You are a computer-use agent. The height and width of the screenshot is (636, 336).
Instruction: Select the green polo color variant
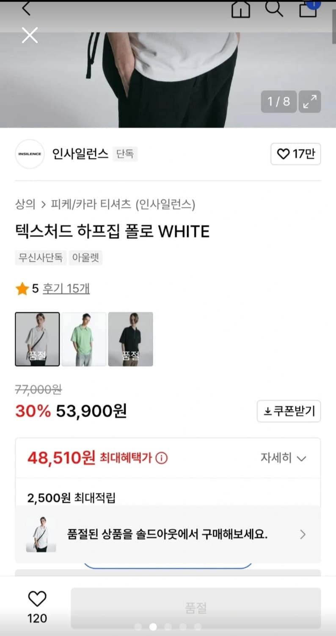tap(84, 339)
